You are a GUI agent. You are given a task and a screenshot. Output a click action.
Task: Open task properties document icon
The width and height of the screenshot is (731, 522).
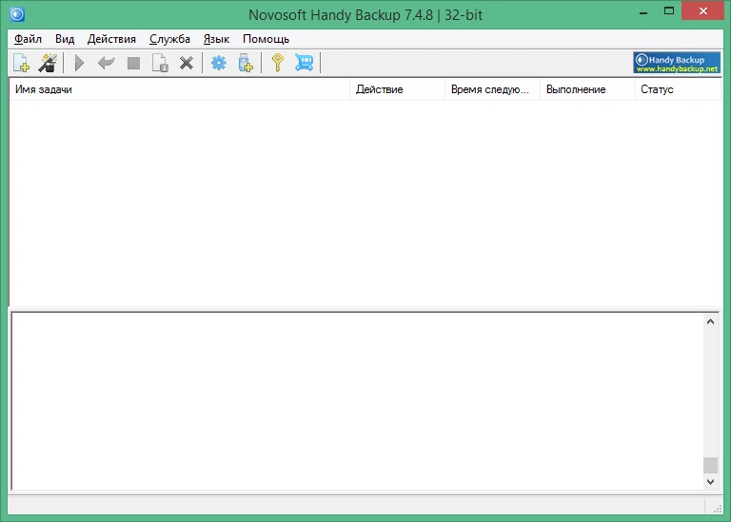click(160, 63)
